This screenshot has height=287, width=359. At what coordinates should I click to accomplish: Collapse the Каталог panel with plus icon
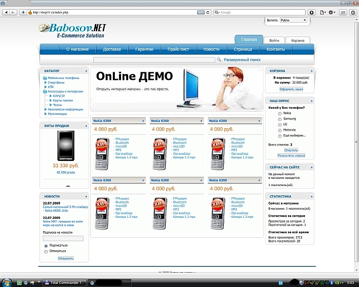pos(86,71)
